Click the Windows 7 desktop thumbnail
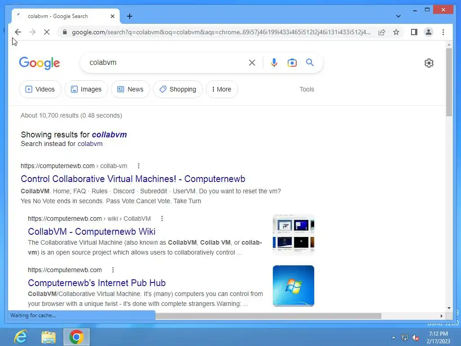Image resolution: width=461 pixels, height=346 pixels. click(294, 286)
